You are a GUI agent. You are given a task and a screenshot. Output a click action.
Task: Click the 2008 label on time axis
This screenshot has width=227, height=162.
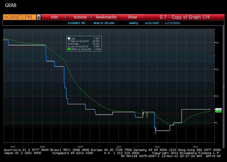(42, 147)
